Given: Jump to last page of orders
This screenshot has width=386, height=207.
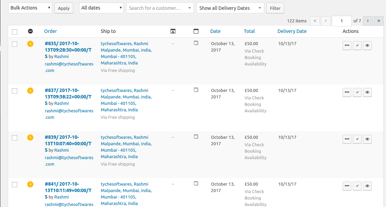Looking at the screenshot, I should point(379,21).
